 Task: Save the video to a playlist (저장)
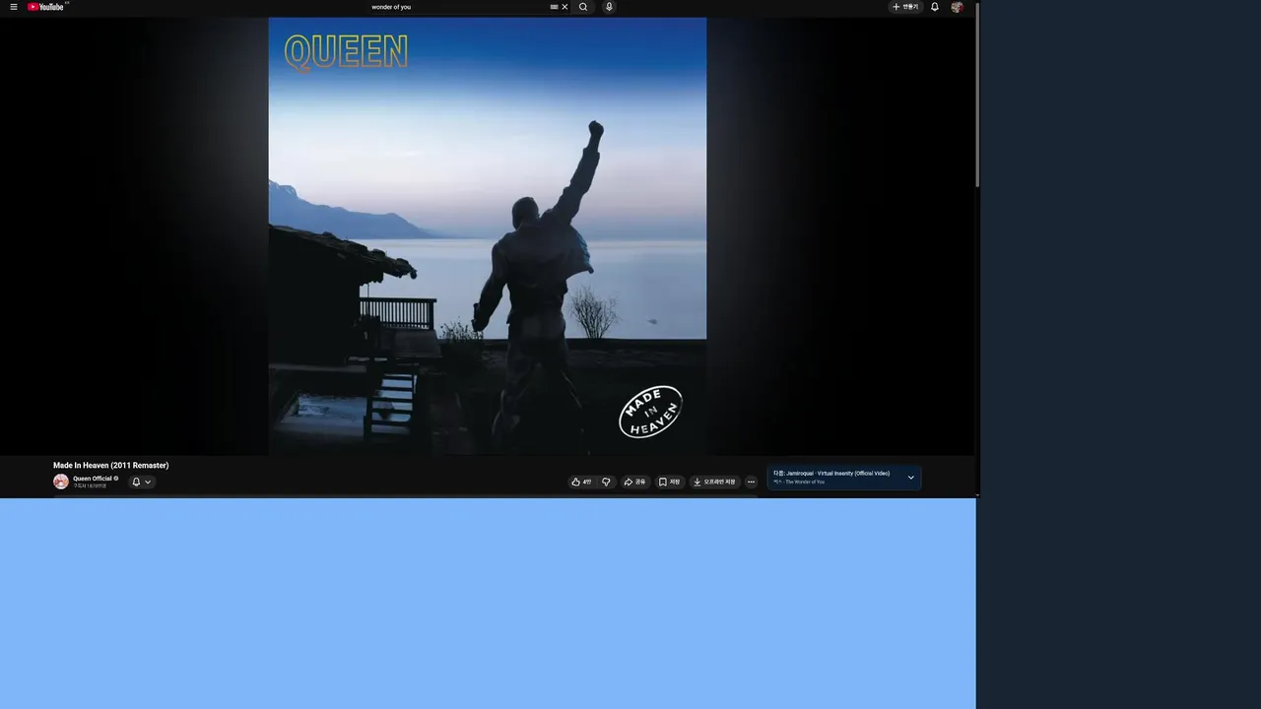point(670,482)
